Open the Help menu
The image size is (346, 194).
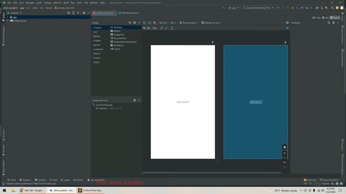[x=103, y=3]
